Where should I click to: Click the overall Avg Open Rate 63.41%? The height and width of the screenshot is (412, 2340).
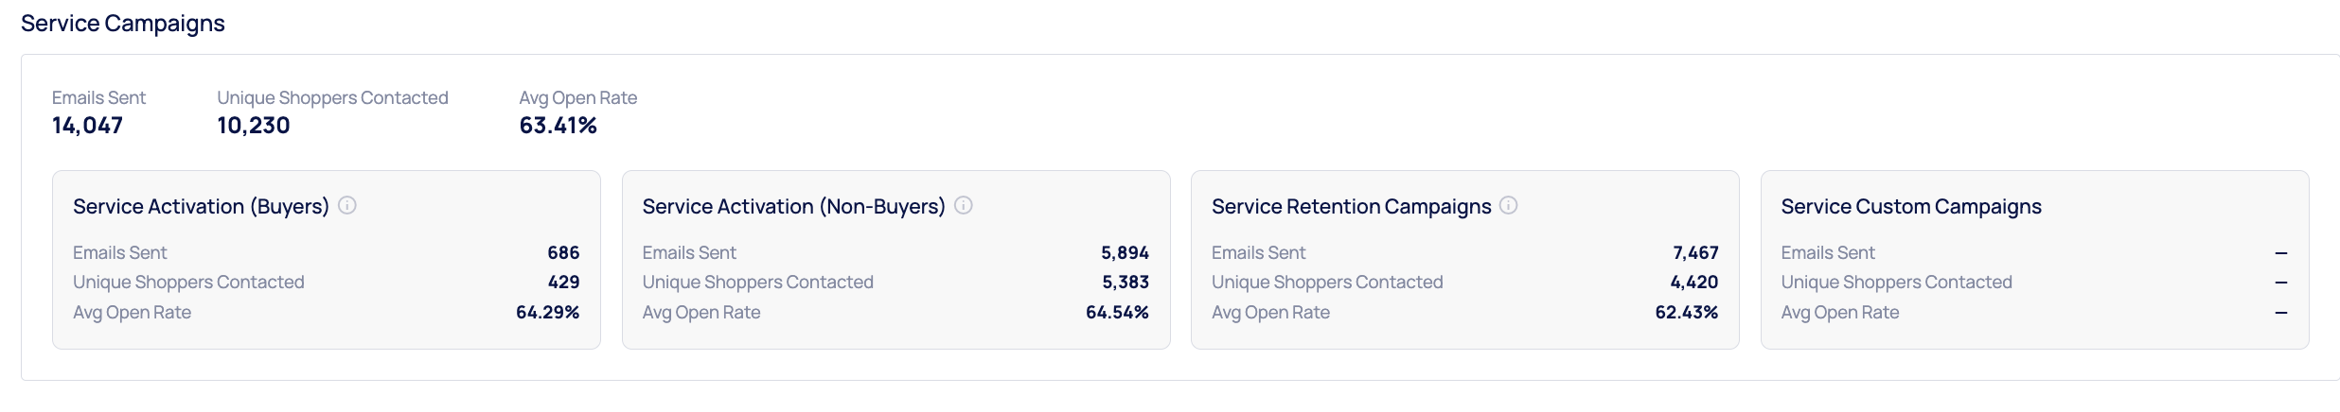click(x=558, y=126)
